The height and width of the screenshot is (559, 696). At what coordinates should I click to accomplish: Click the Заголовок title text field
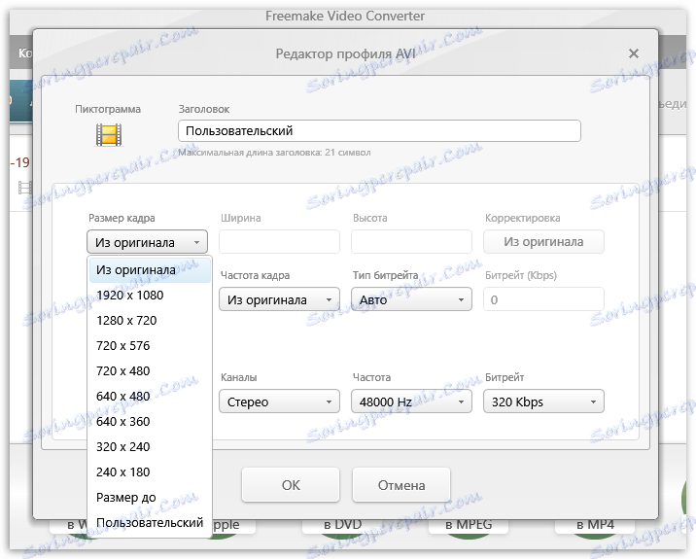(379, 131)
